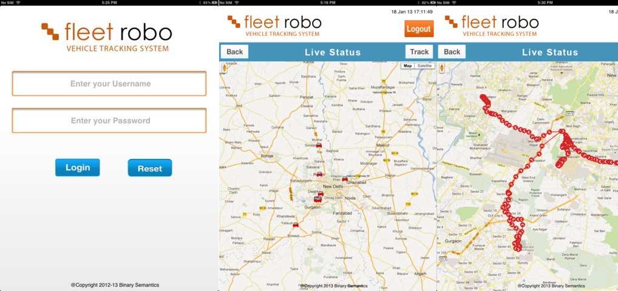Click VEHICLE TRACKING SYSTEM tagline on login screen
Viewport: 618px width, 291px height.
pyautogui.click(x=117, y=49)
